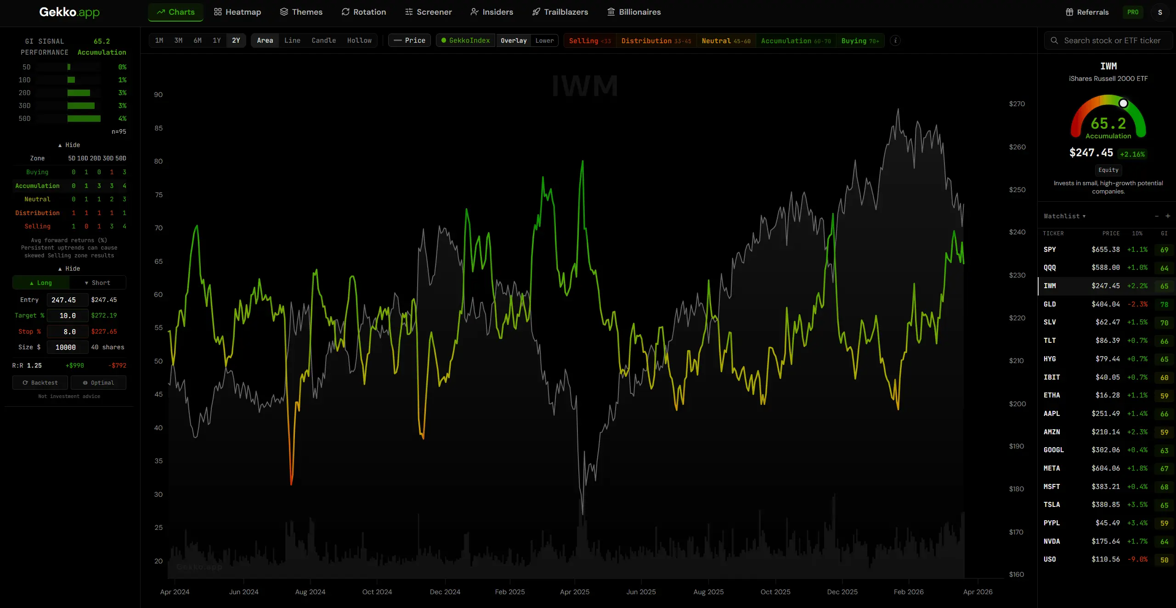This screenshot has width=1176, height=608.
Task: Switch chart to Candle type
Action: click(x=323, y=40)
